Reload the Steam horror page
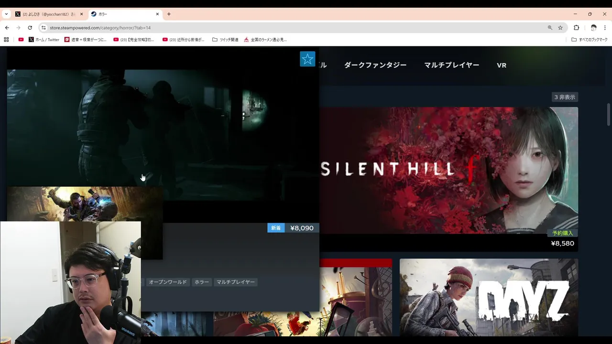The width and height of the screenshot is (612, 344). (30, 28)
